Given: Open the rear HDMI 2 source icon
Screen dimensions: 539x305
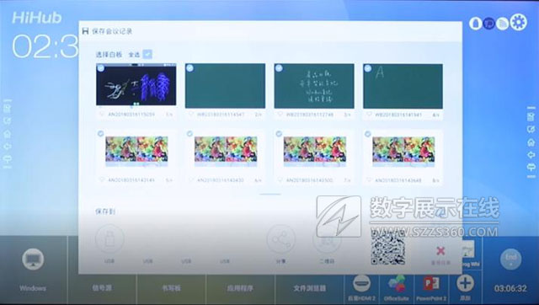Looking at the screenshot, I should (361, 284).
